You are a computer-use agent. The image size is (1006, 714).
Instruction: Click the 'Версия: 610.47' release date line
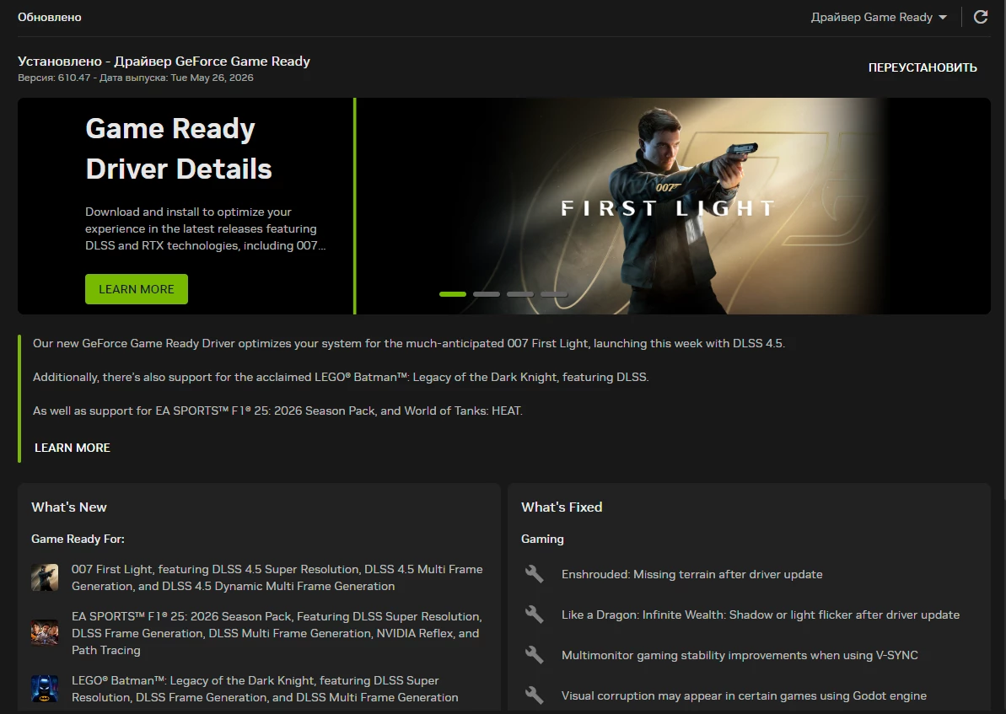pyautogui.click(x=136, y=78)
